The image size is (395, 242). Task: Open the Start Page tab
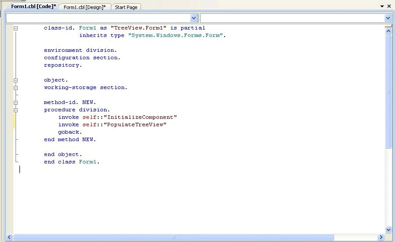click(126, 7)
